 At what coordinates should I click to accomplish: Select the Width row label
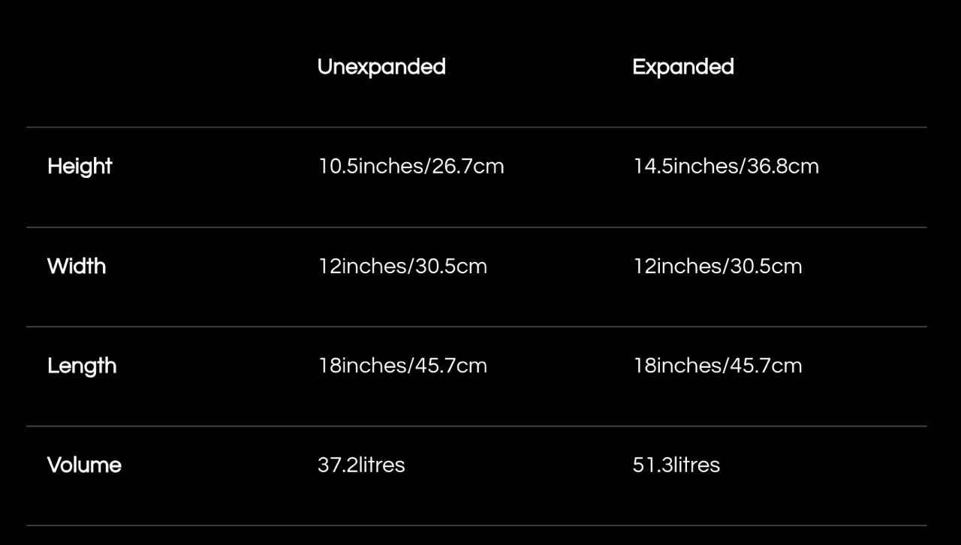click(77, 266)
